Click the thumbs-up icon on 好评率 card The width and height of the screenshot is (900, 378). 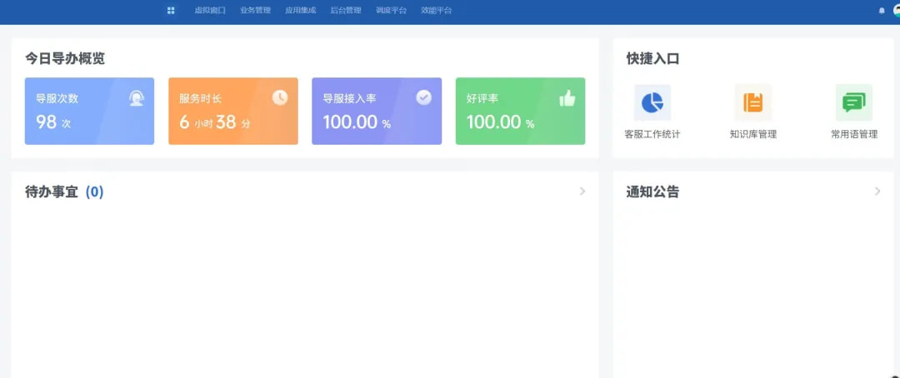pyautogui.click(x=567, y=98)
